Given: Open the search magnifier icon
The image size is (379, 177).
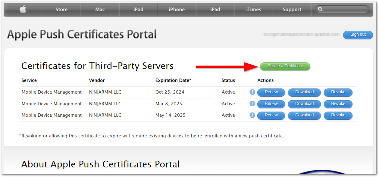Looking at the screenshot, I should tap(320, 9).
